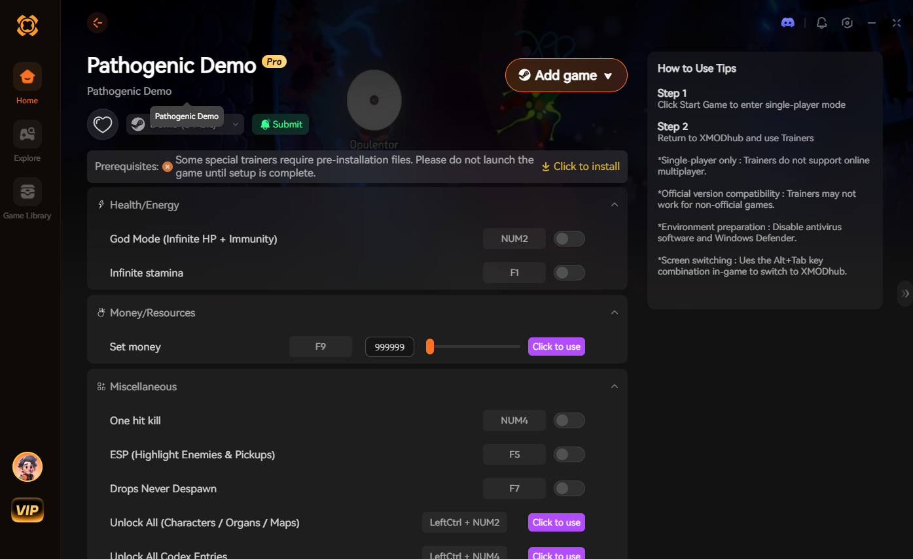Click the Set money value field

[x=389, y=347]
